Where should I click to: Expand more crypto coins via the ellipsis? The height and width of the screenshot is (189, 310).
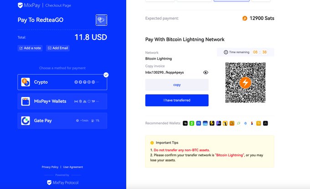pos(98,82)
